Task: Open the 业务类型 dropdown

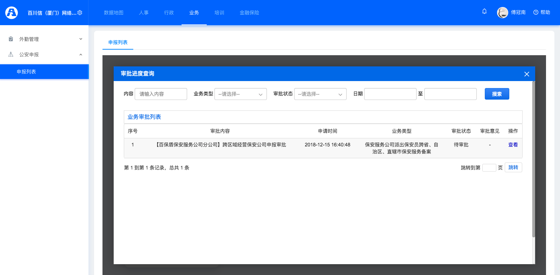Action: [241, 94]
